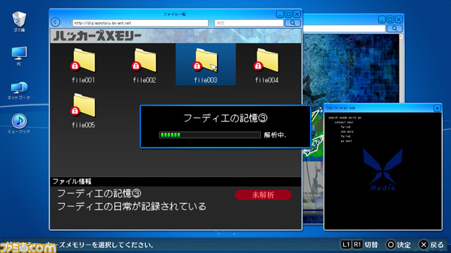Select the file004 locked folder
This screenshot has height=253, width=451.
click(x=266, y=65)
